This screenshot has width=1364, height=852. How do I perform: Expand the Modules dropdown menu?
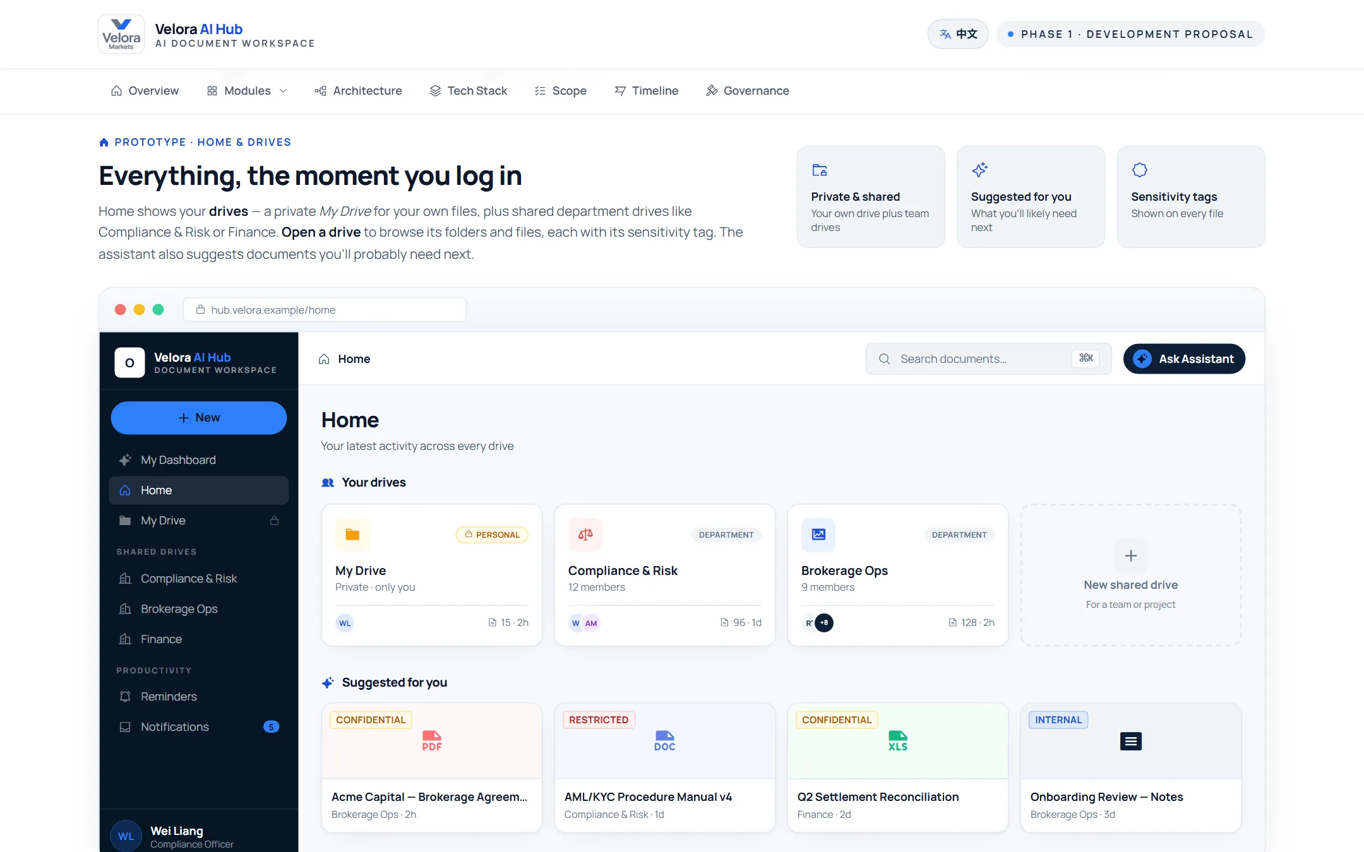[x=247, y=91]
